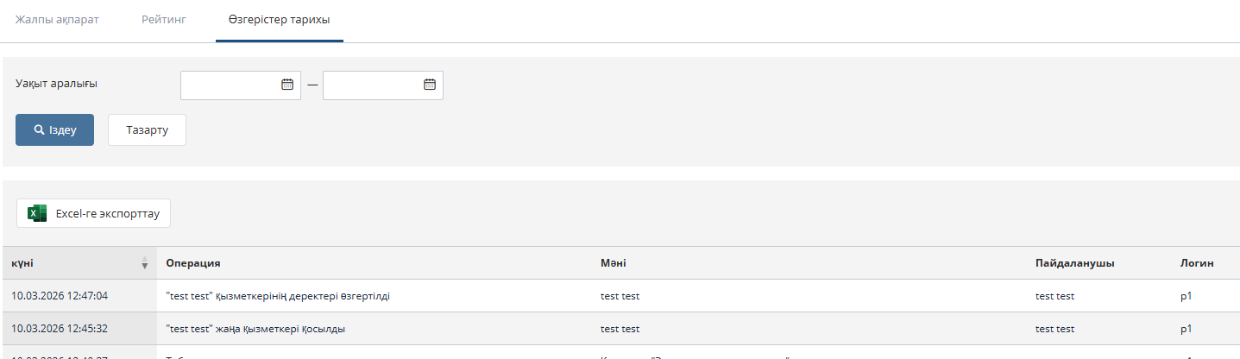
Task: Open the Рейтинг tab
Action: point(164,19)
